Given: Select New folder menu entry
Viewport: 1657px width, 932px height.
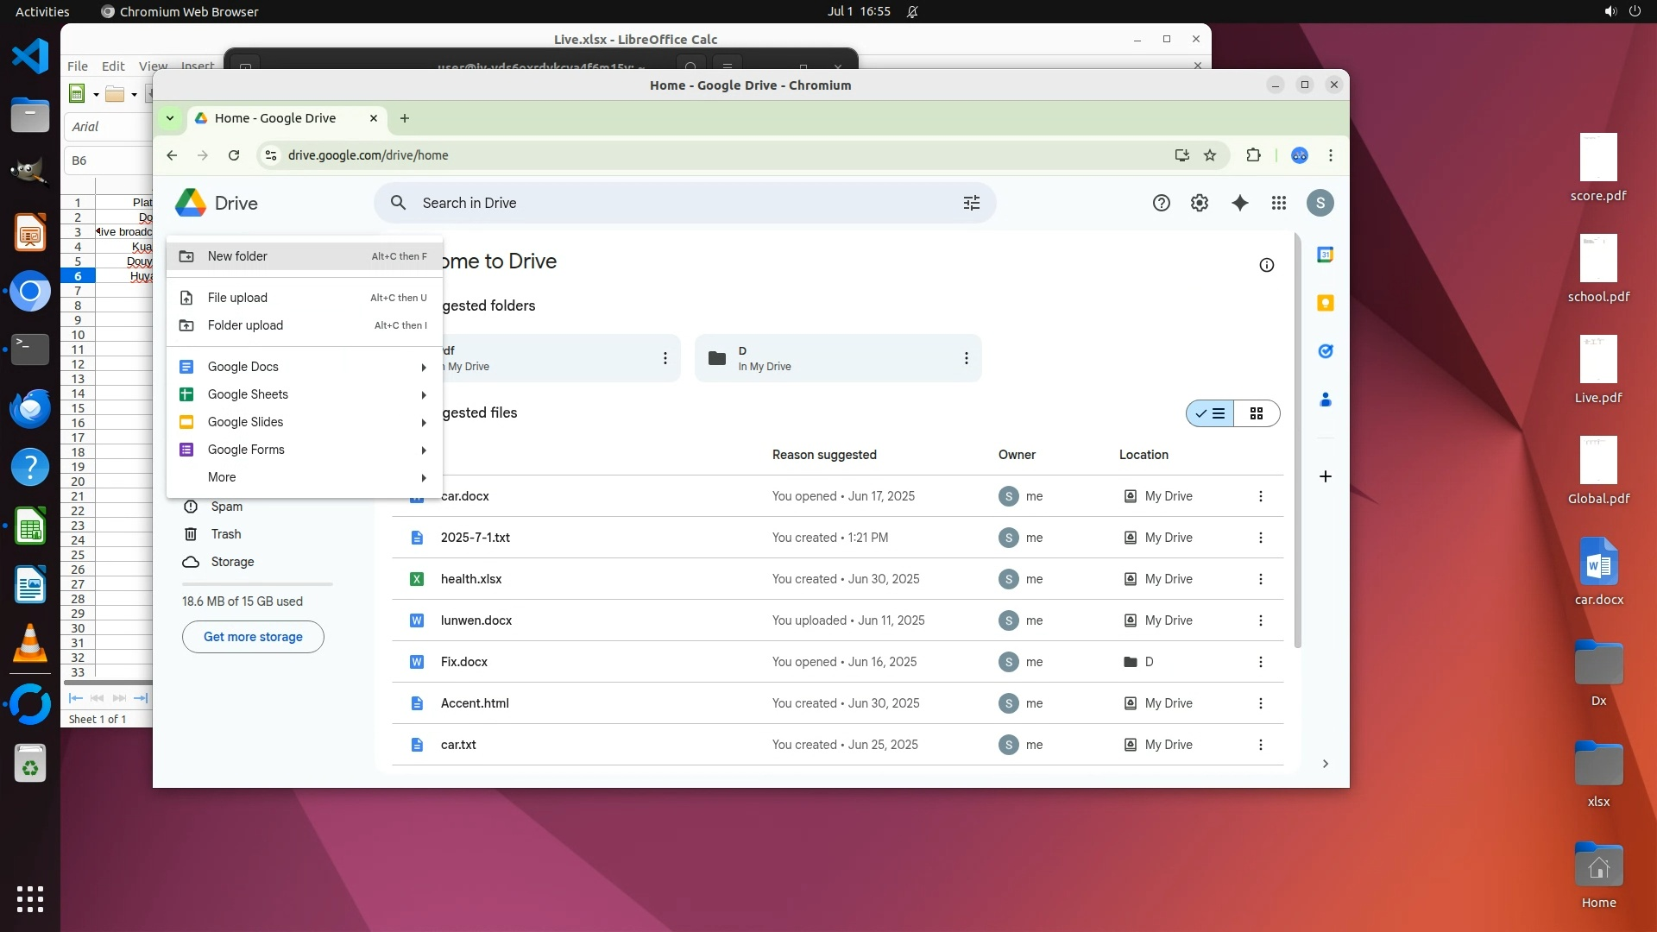Looking at the screenshot, I should (237, 256).
